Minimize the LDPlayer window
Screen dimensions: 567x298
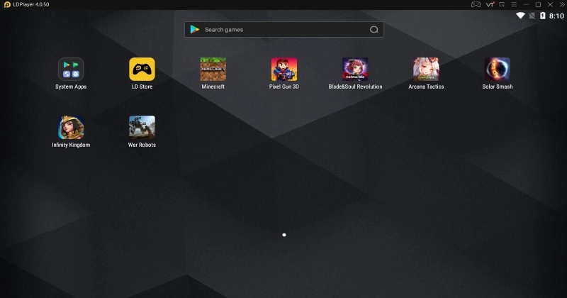tap(526, 5)
